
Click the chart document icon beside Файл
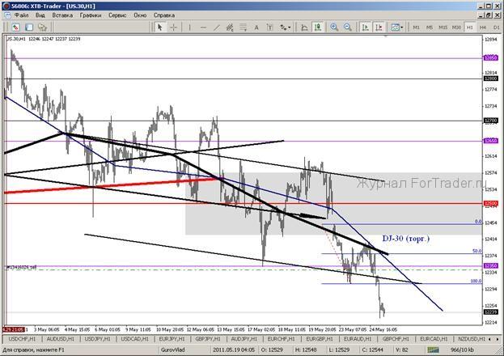(x=6, y=15)
